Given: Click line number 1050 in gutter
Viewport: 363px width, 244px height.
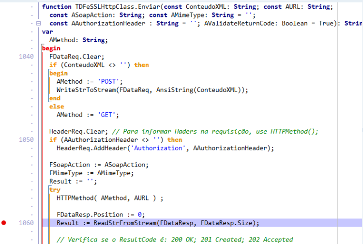Looking at the screenshot, I should tap(26, 139).
